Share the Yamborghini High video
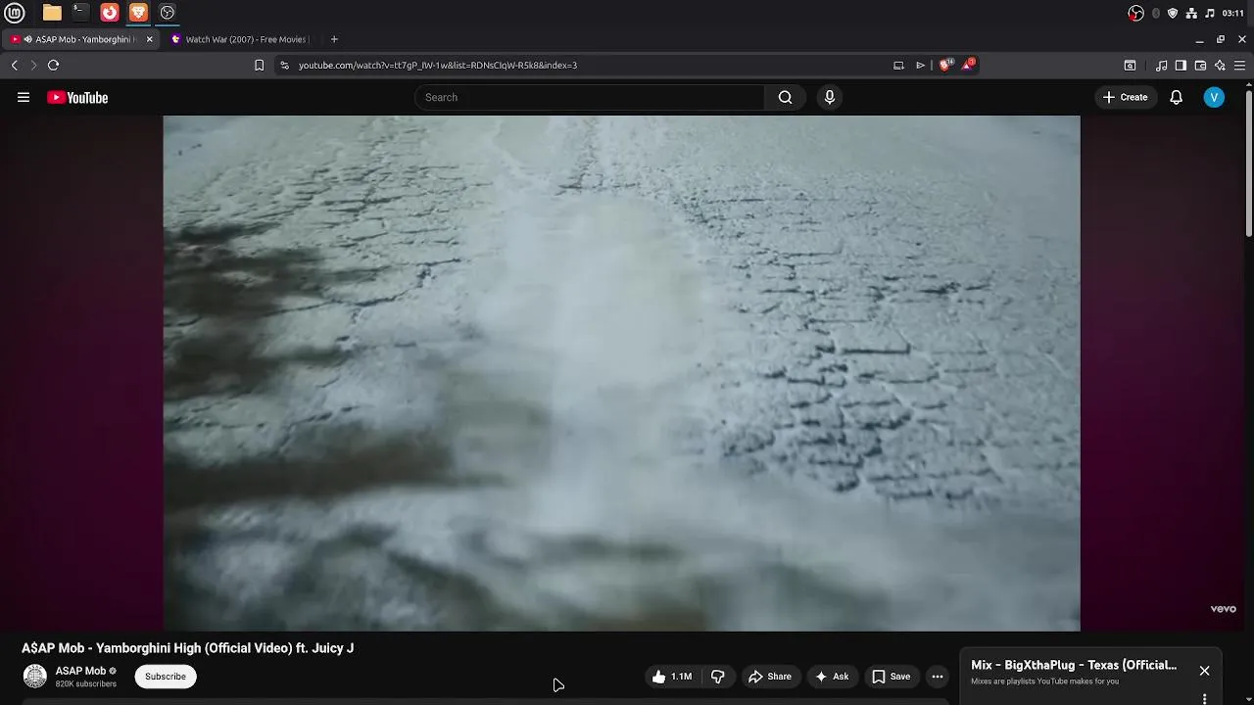 pos(770,677)
